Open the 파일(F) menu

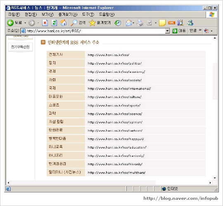(x=14, y=14)
